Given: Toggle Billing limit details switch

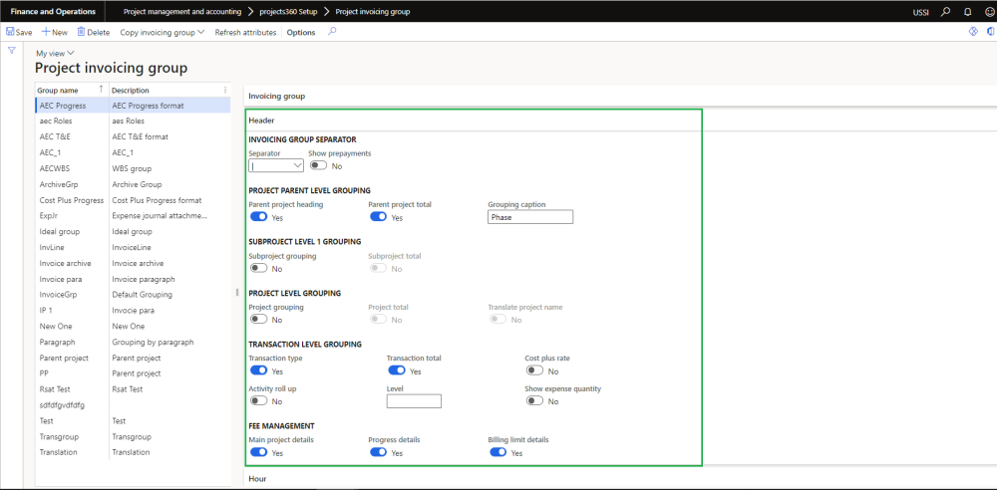Looking at the screenshot, I should (x=498, y=452).
